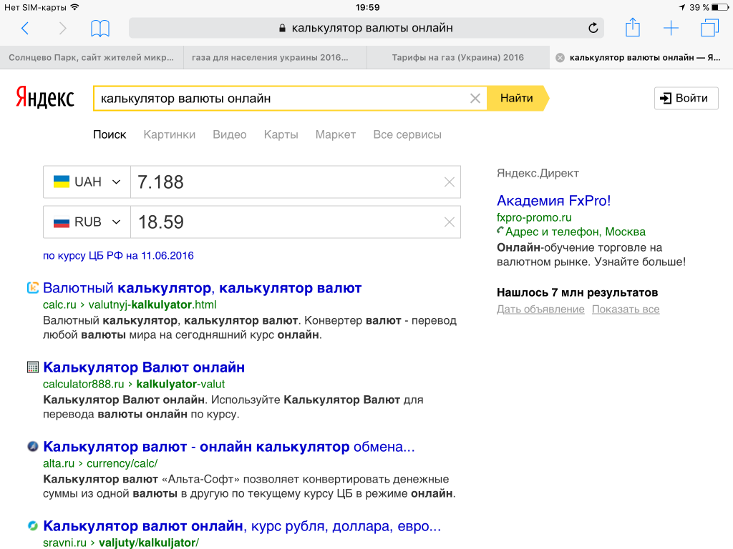Tap the Wi-Fi icon in status bar
Image resolution: width=733 pixels, height=549 pixels.
pyautogui.click(x=74, y=7)
